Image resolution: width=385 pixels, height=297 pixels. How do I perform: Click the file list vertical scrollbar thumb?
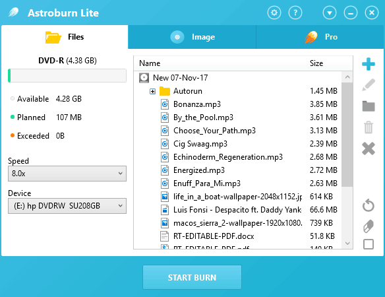tap(347, 135)
